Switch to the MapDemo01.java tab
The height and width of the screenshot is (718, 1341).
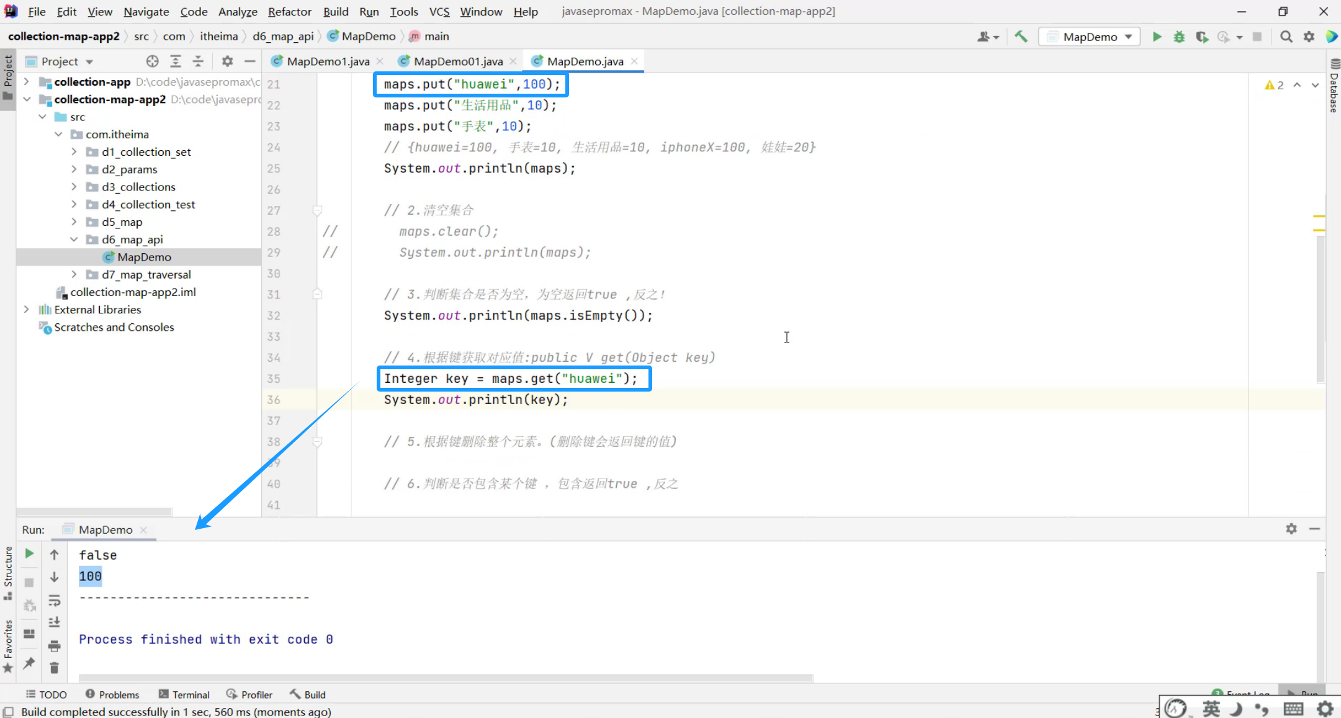point(457,61)
